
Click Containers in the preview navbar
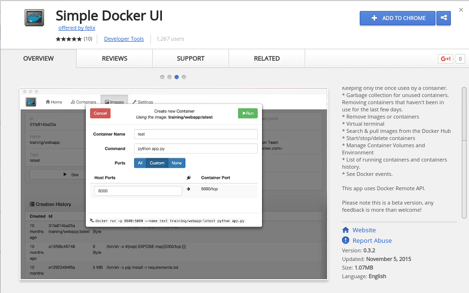[83, 102]
